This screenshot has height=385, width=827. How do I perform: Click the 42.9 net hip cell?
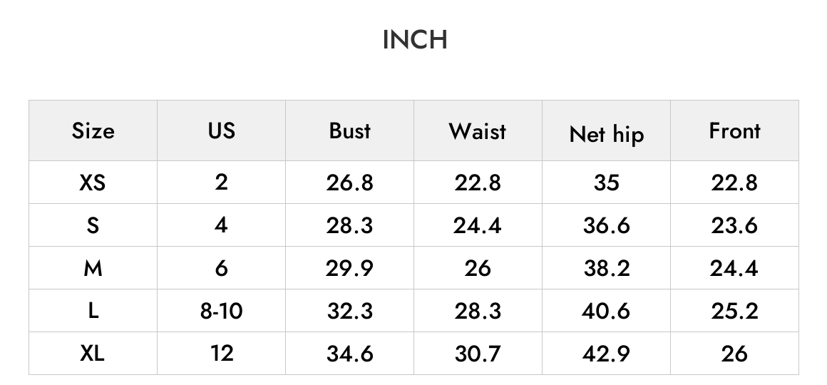pos(607,354)
